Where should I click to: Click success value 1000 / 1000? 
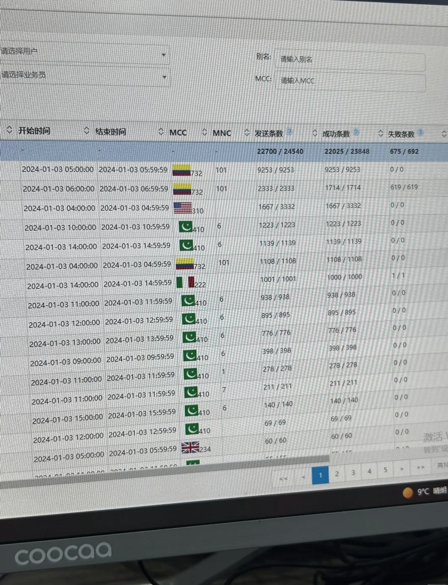(x=345, y=277)
